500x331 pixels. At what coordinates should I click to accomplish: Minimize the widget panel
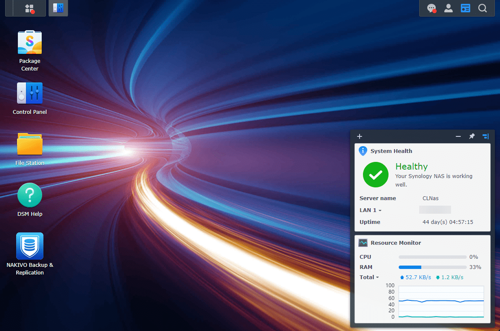tap(458, 136)
